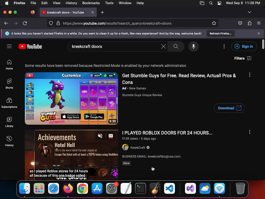
Task: Open macOS Control Center in menu bar
Action: coord(219,3)
